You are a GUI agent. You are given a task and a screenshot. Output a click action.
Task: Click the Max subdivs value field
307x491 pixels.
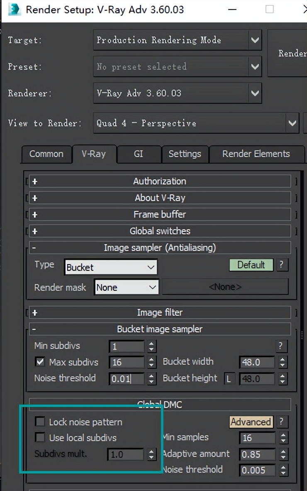(x=127, y=362)
